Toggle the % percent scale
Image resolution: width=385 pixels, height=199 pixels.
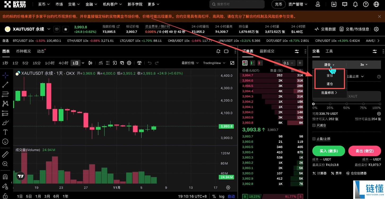(x=214, y=196)
